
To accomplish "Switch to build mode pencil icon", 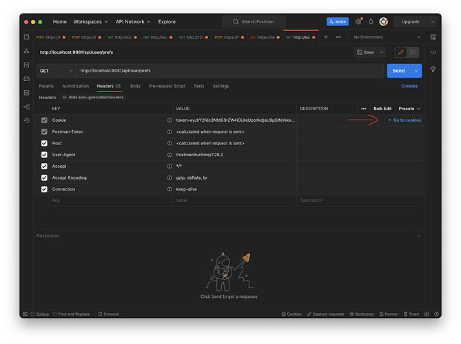I will pos(401,52).
